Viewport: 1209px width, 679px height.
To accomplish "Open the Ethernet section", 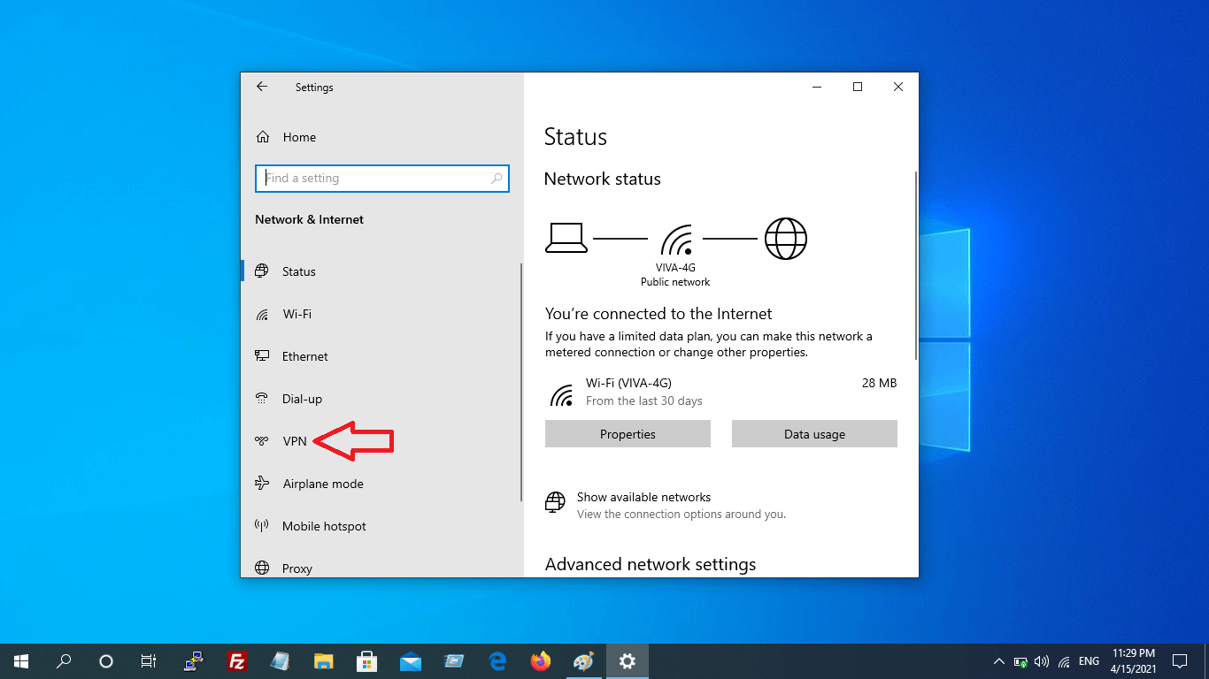I will (x=304, y=356).
